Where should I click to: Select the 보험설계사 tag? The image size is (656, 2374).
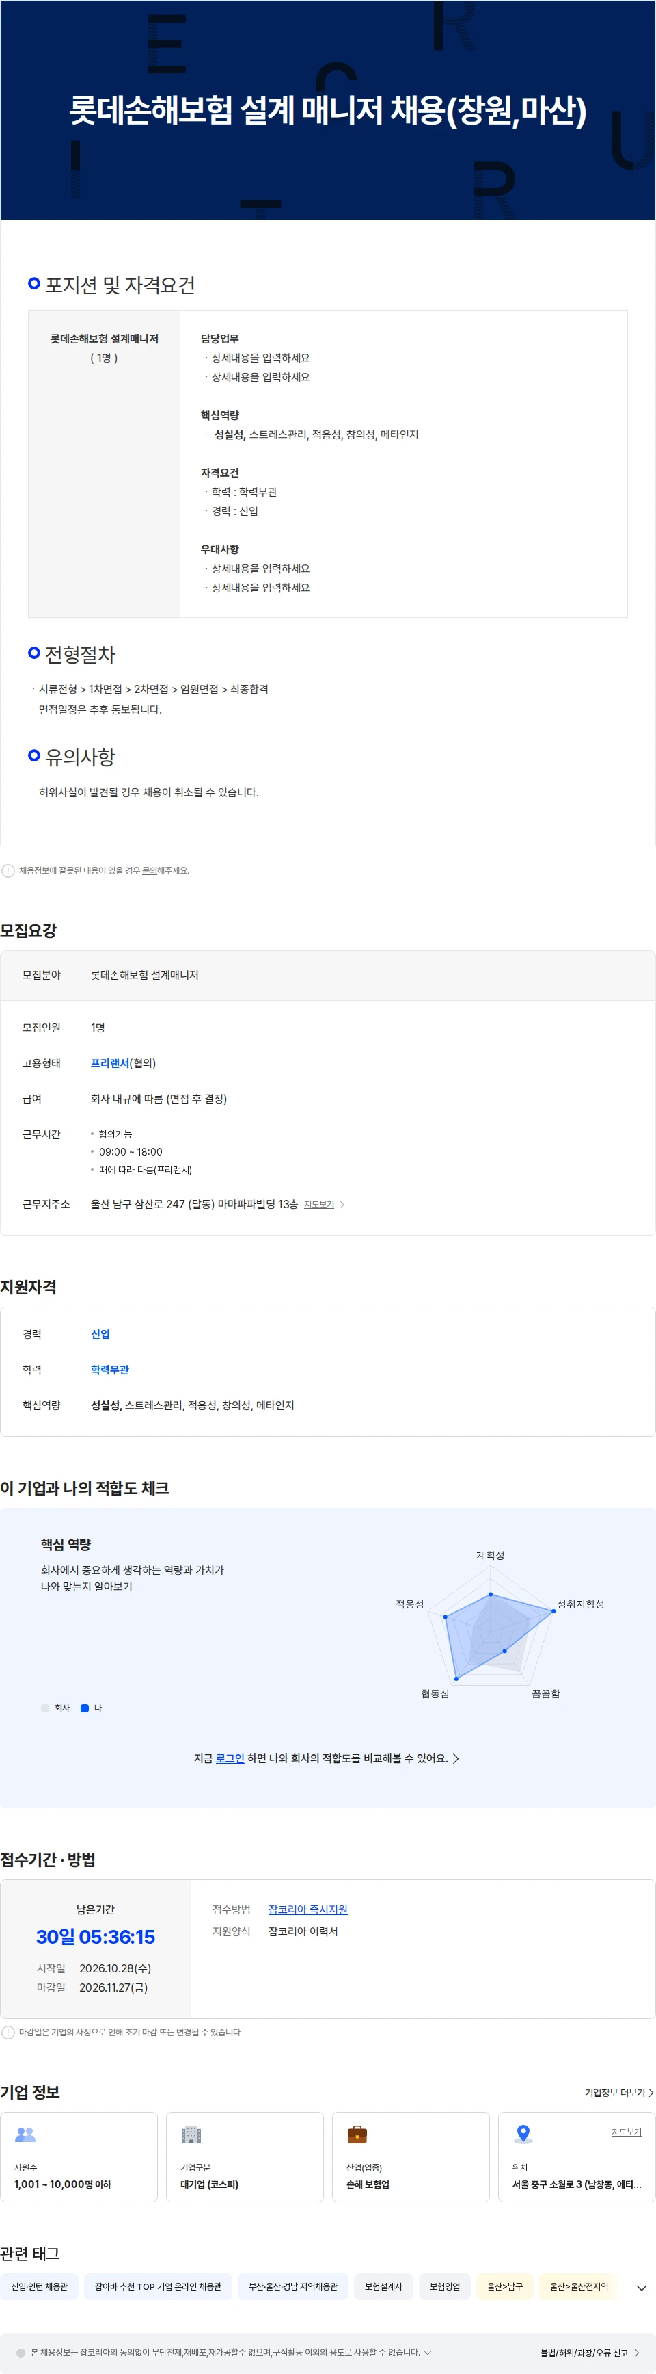pyautogui.click(x=383, y=2286)
